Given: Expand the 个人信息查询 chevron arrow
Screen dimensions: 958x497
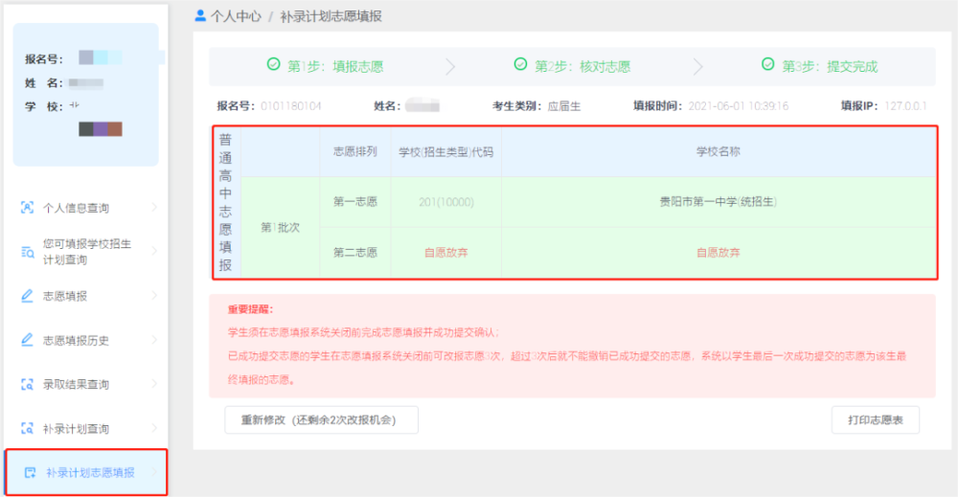Looking at the screenshot, I should (x=154, y=208).
